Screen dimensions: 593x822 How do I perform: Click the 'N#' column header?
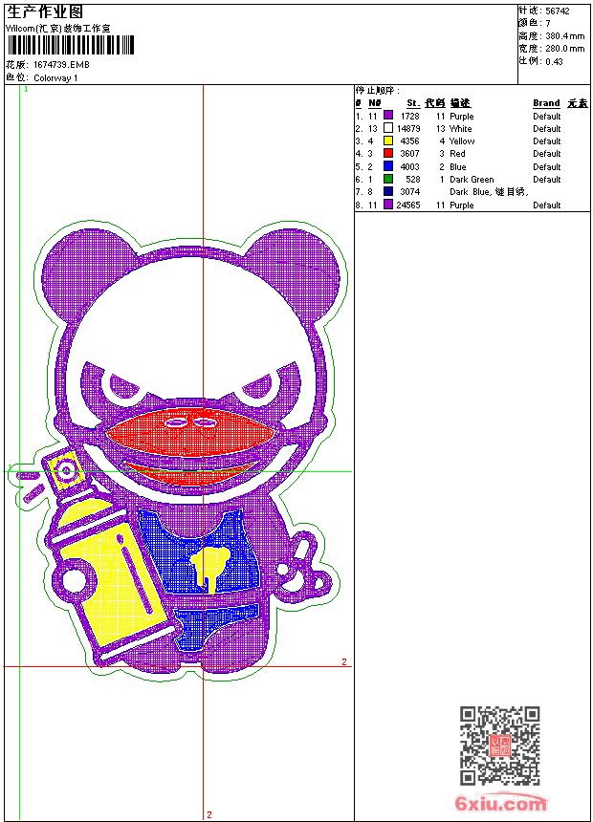[374, 103]
